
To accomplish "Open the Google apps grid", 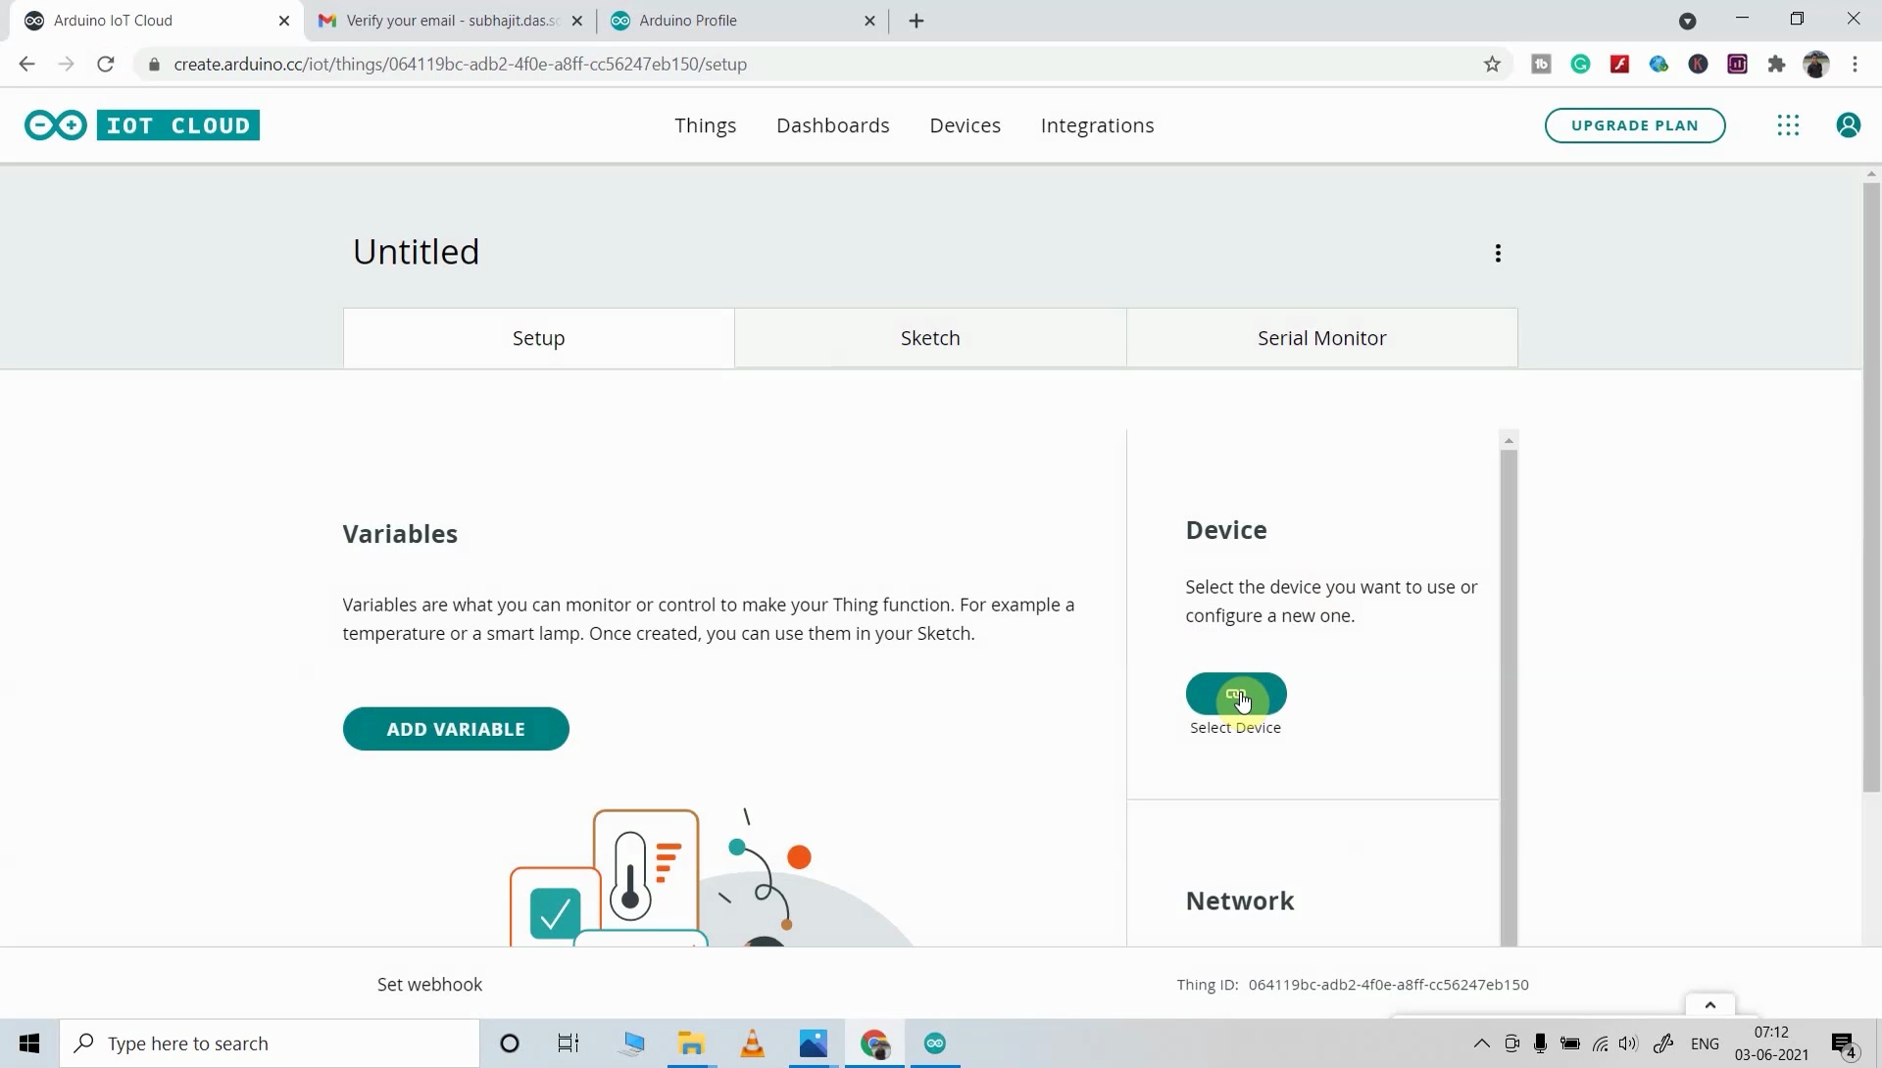I will (x=1788, y=125).
